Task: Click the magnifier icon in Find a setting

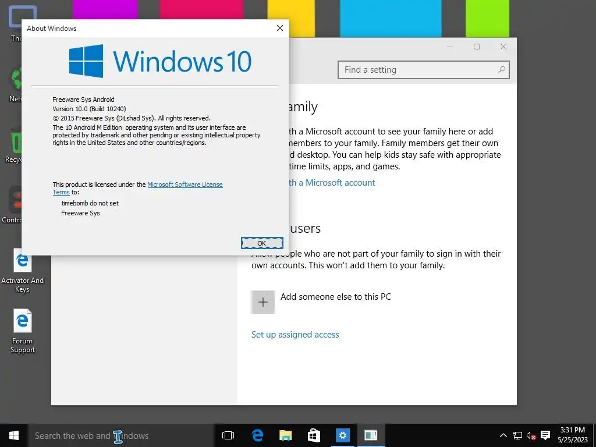Action: [501, 70]
